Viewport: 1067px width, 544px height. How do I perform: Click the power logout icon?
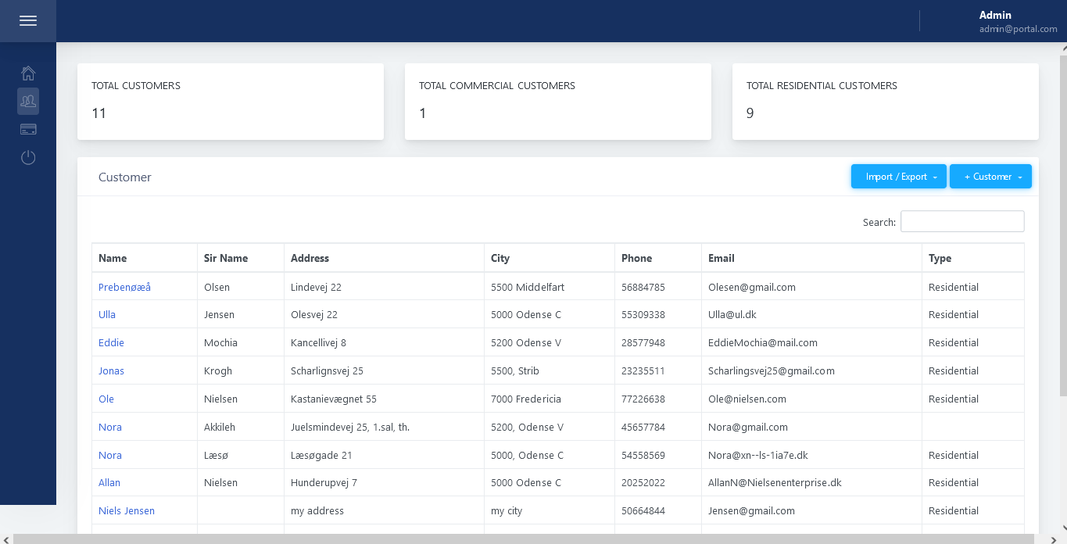pos(28,158)
